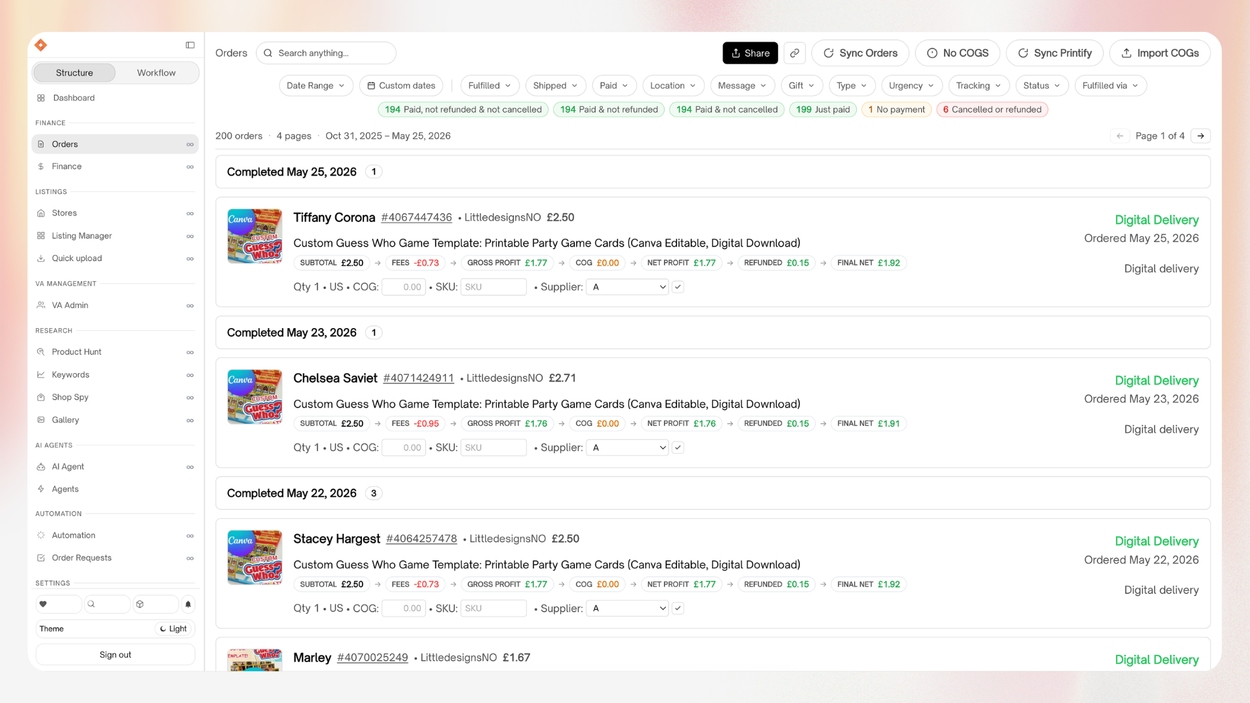Click the Keywords infinity icon
The width and height of the screenshot is (1250, 703).
pyautogui.click(x=190, y=375)
